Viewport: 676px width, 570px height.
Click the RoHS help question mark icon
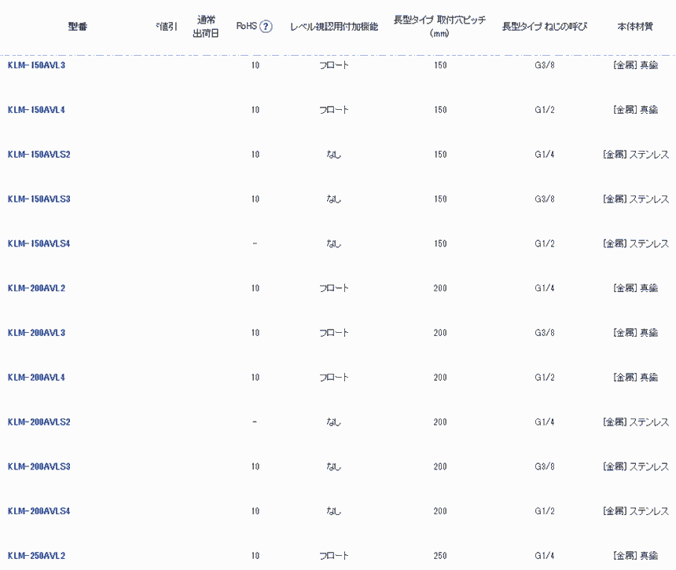(266, 27)
